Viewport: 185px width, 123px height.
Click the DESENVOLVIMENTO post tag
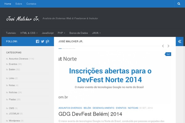pos(104,108)
